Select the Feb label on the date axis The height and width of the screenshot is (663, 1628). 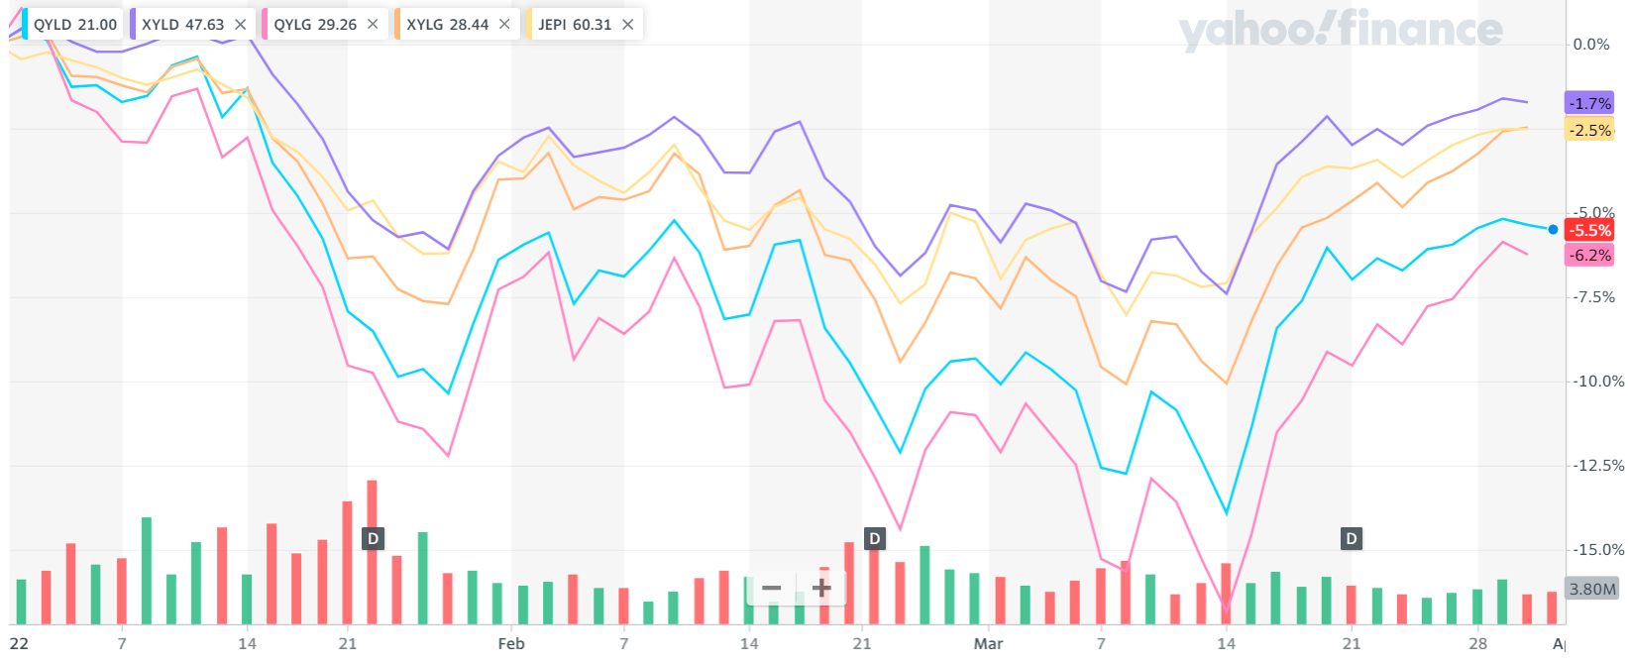pyautogui.click(x=511, y=643)
